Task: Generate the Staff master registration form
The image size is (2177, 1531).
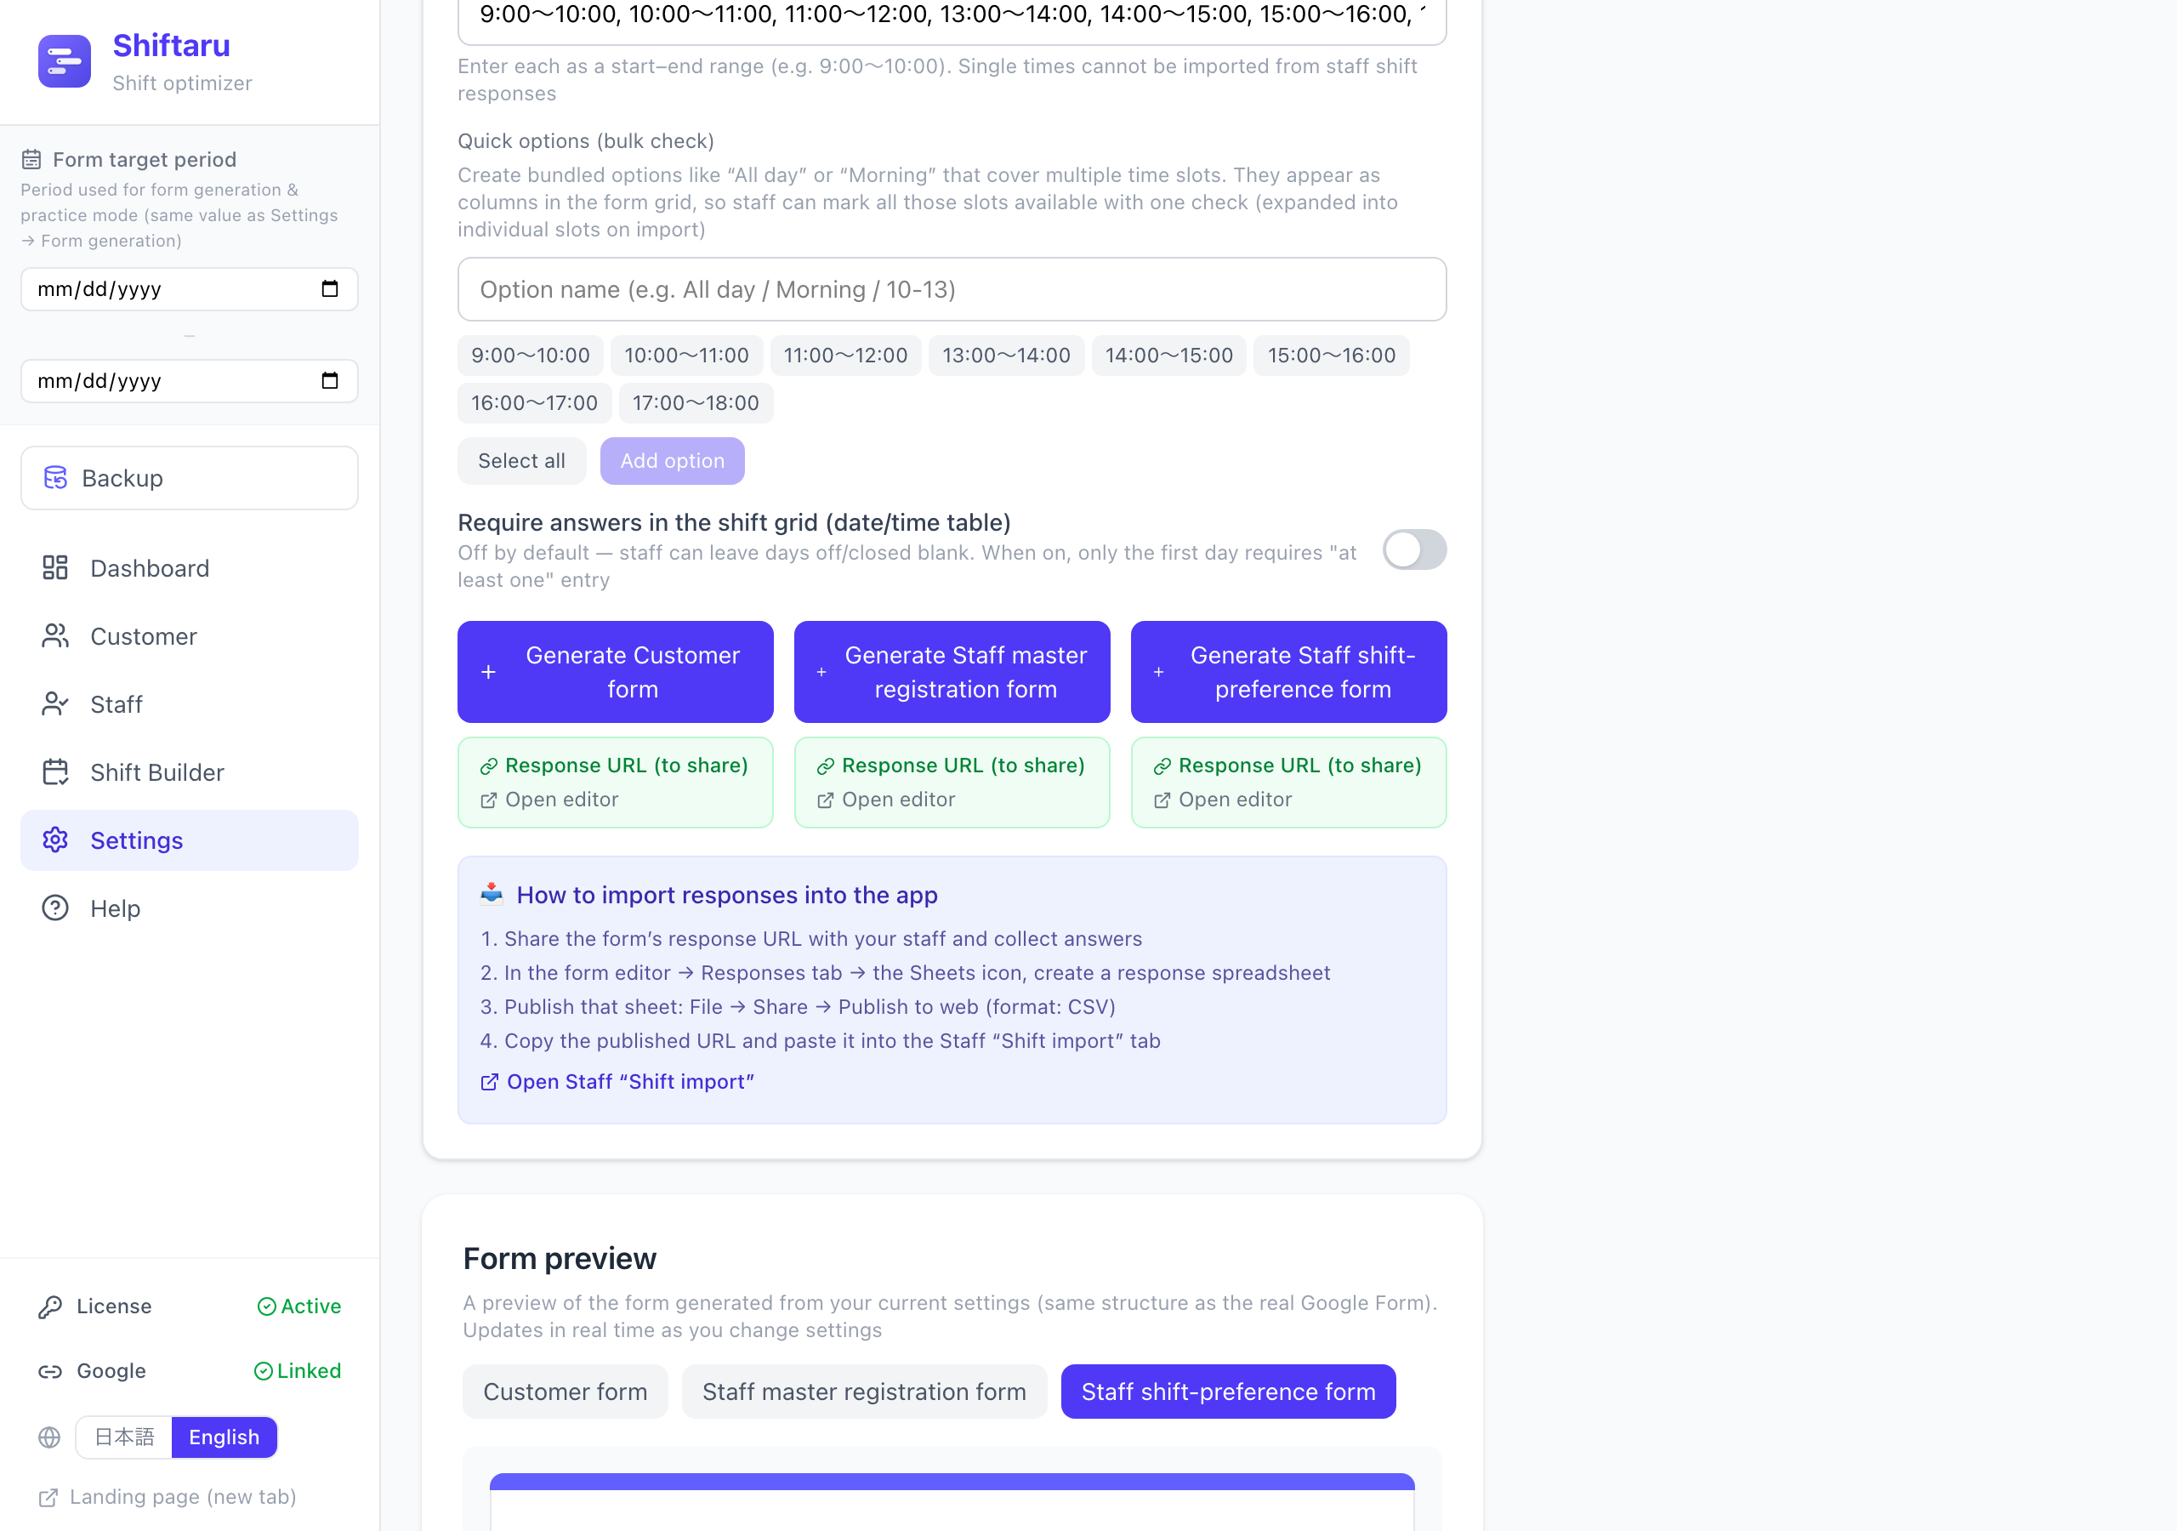Action: [x=952, y=672]
